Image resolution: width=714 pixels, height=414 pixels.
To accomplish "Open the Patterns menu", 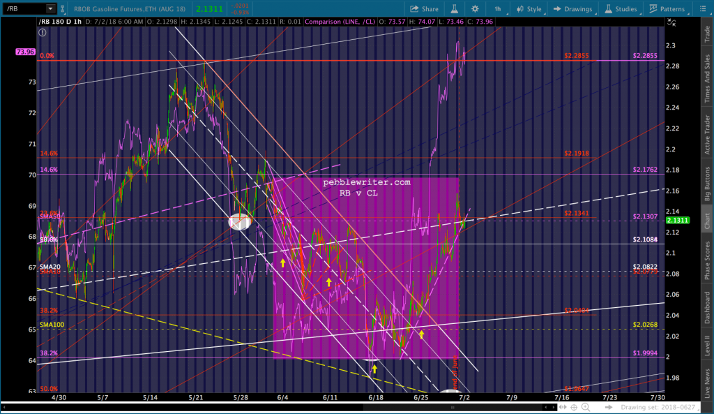I will pos(667,8).
